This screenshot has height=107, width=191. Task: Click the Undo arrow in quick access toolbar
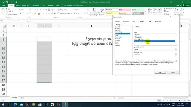[x=7, y=2]
